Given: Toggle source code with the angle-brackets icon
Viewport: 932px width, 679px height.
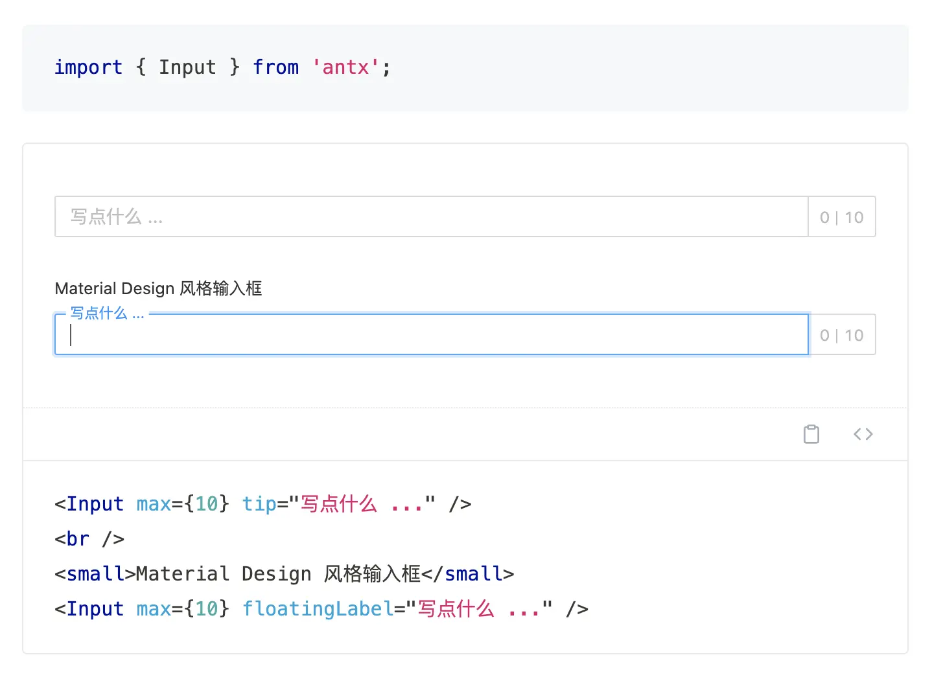Looking at the screenshot, I should 863,434.
